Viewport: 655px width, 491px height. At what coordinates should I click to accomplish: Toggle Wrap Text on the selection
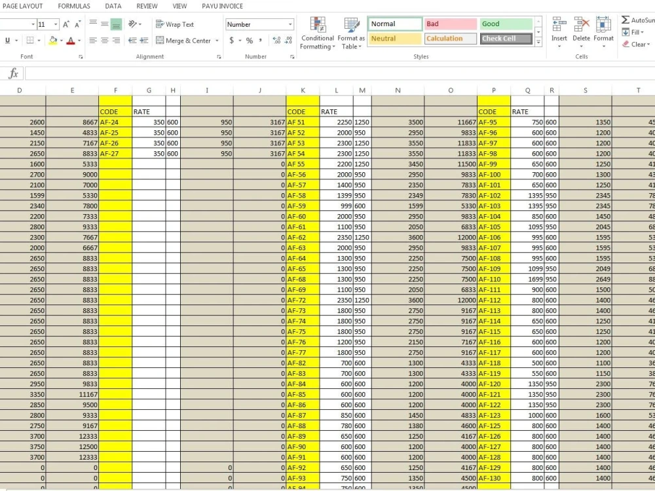pos(174,24)
